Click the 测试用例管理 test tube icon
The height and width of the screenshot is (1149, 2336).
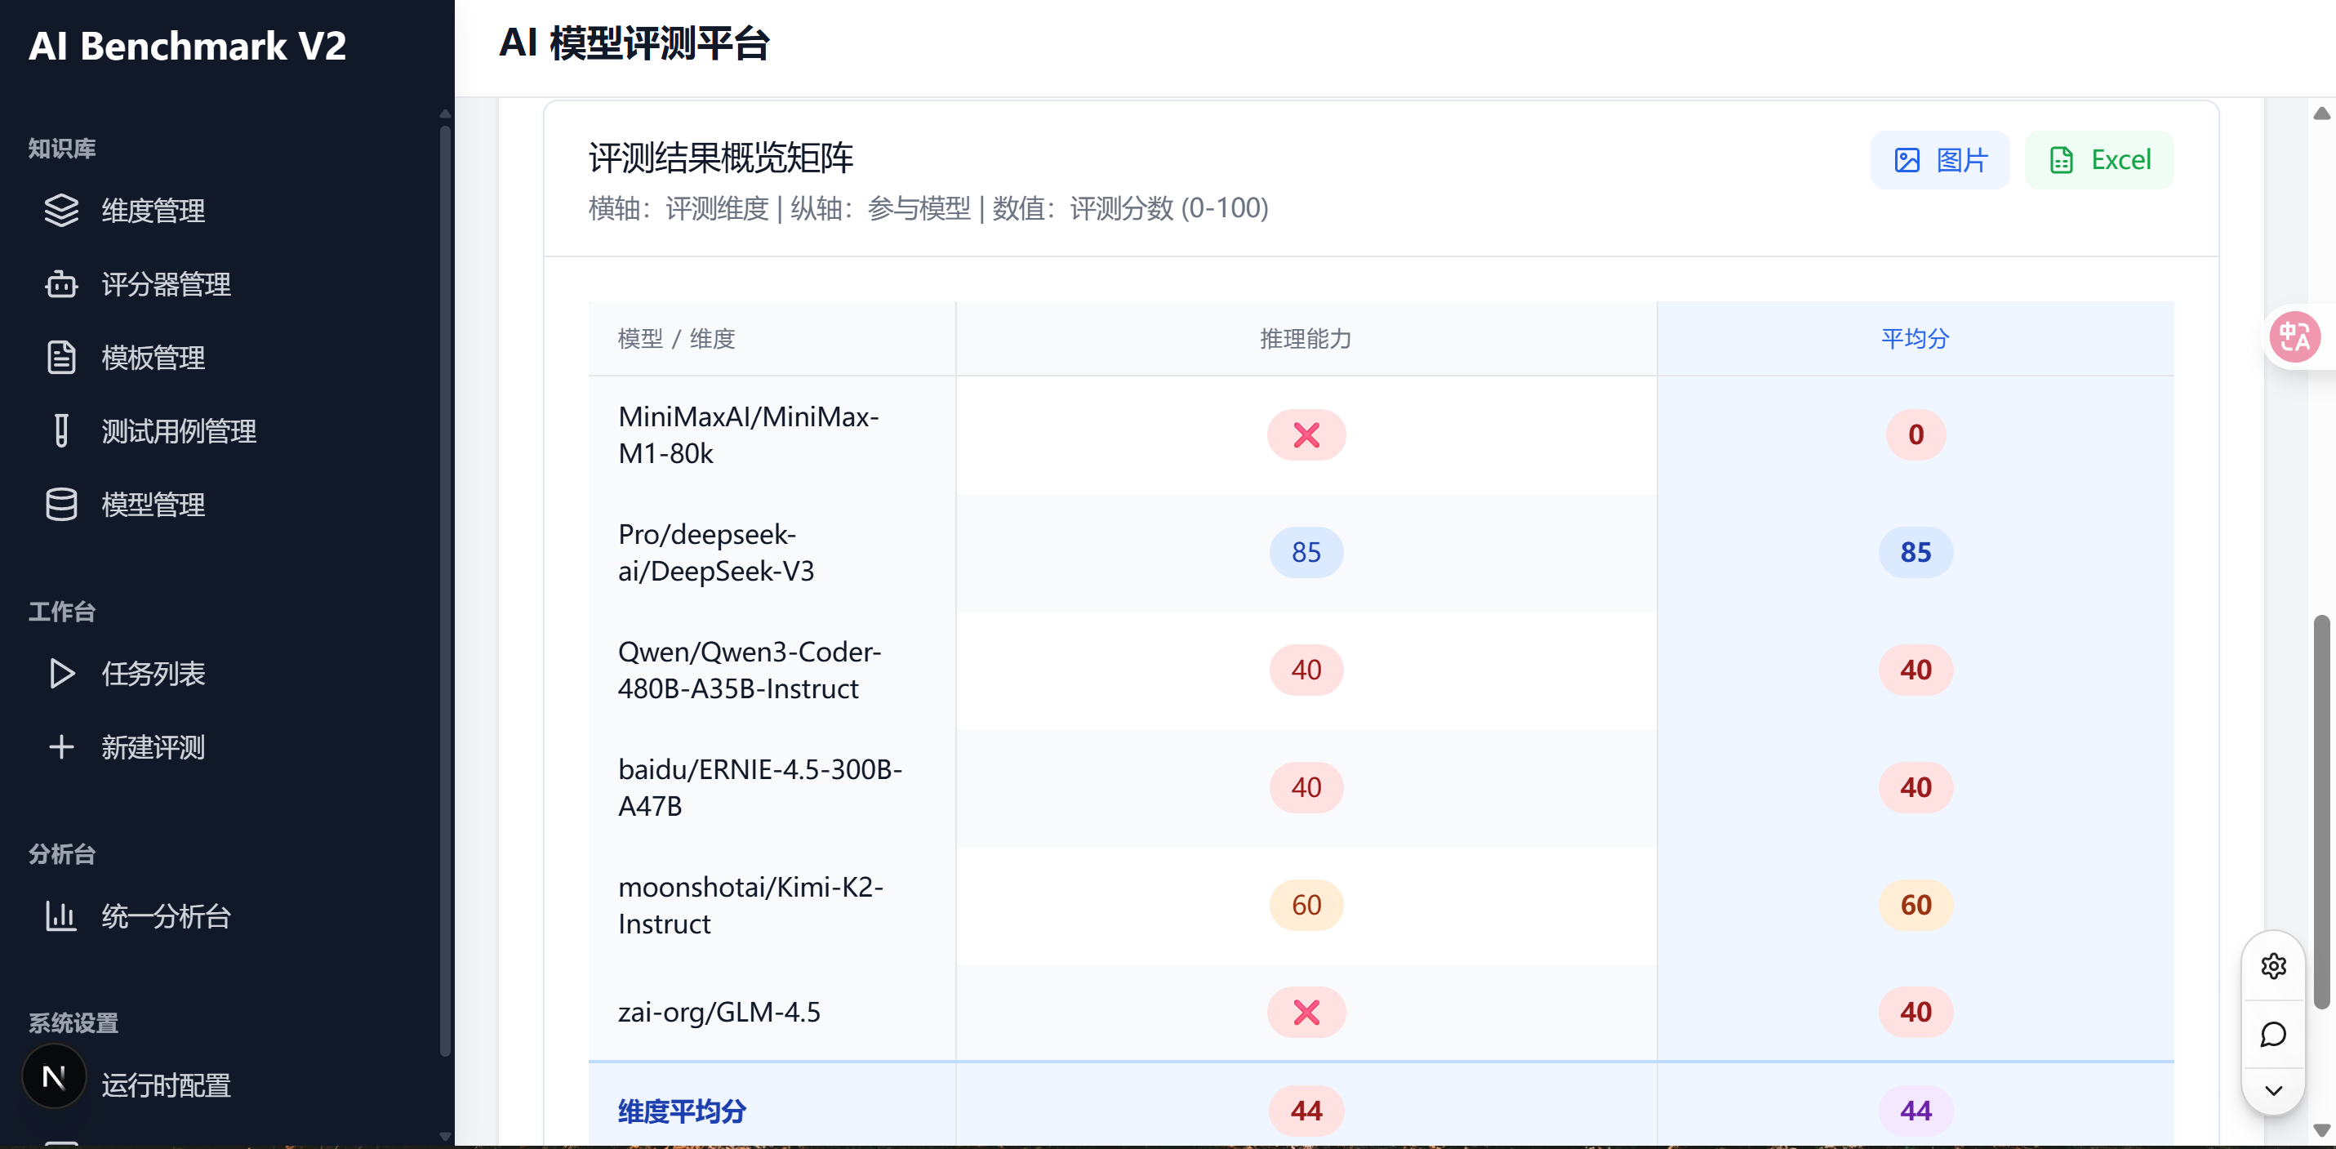point(60,430)
